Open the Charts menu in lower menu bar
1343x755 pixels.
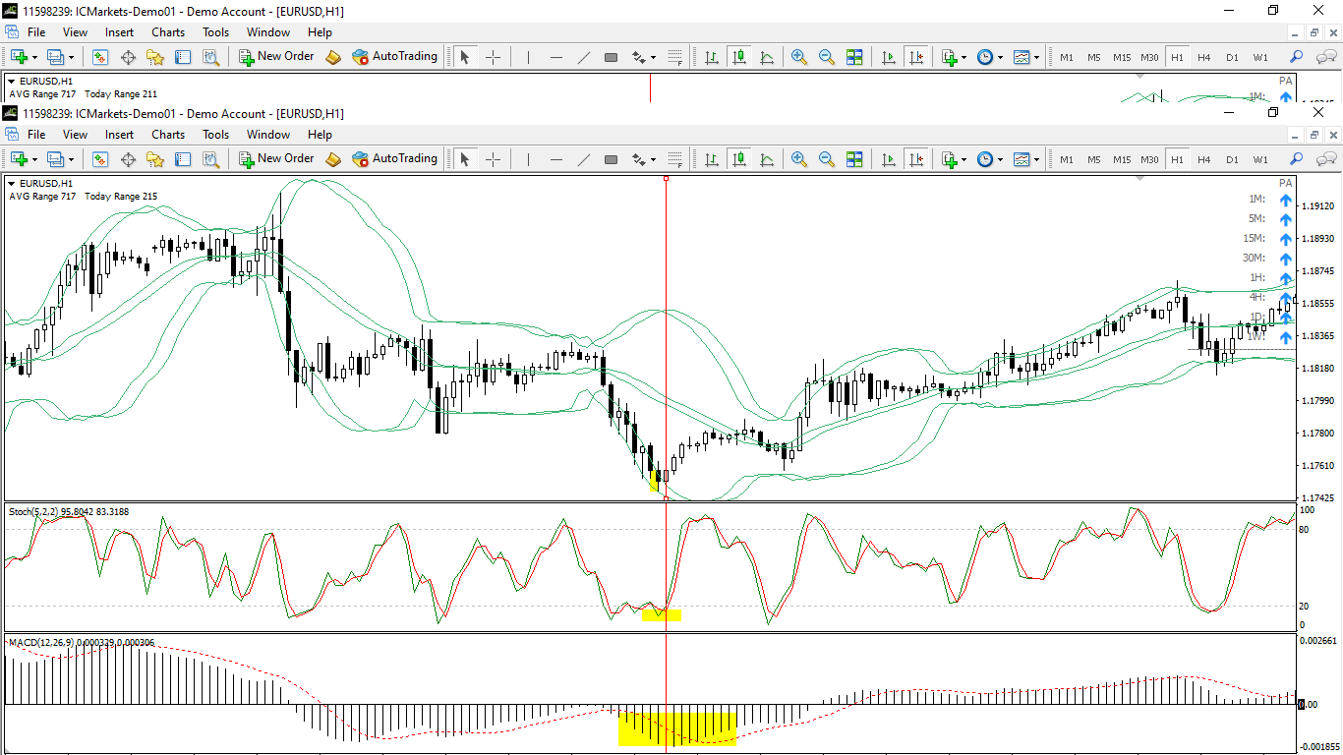click(x=168, y=135)
